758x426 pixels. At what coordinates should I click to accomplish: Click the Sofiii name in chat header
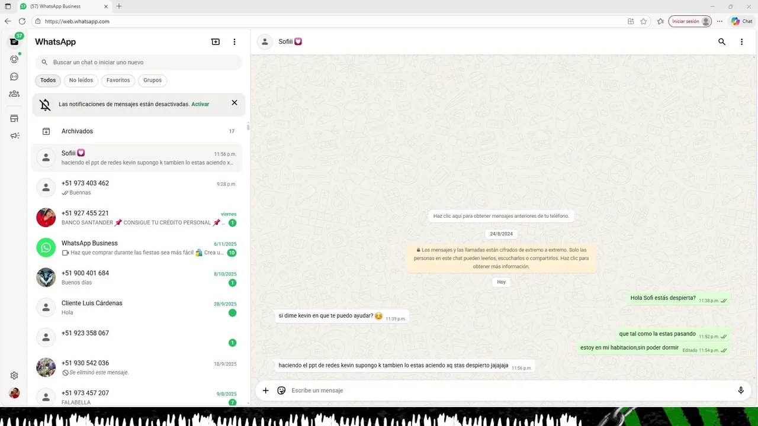coord(290,42)
